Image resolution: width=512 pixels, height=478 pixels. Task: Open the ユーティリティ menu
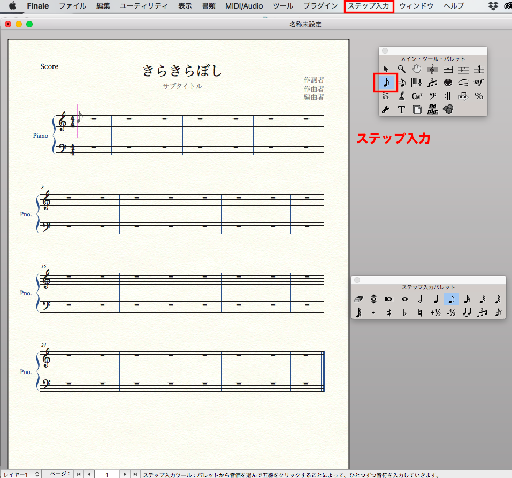click(144, 6)
